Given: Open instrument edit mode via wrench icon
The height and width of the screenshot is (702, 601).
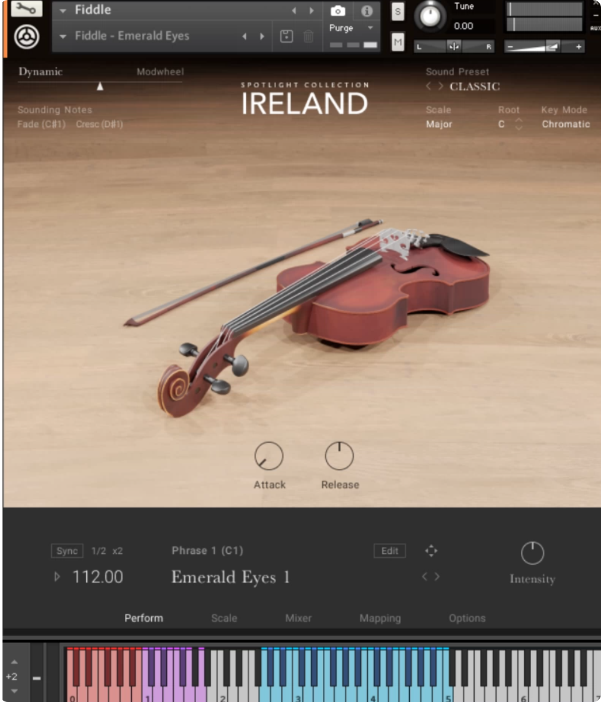Looking at the screenshot, I should tap(26, 9).
